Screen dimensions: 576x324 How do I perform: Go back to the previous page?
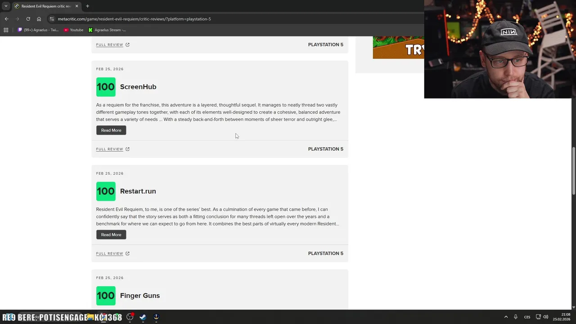coord(6,19)
